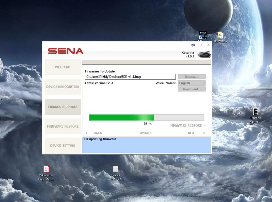Go to the WELCOME tab
This screenshot has width=272, height=202.
click(63, 67)
